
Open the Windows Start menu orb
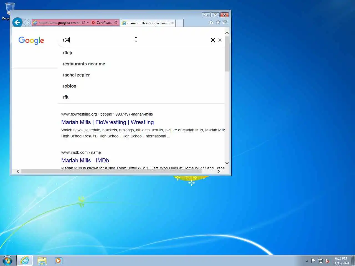coord(7,260)
